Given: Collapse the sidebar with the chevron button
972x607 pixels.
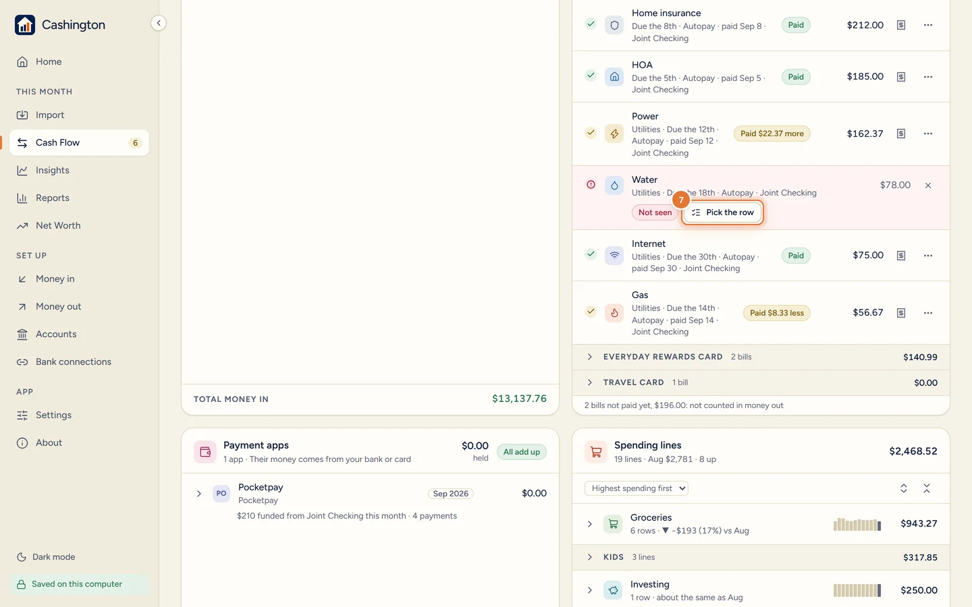Looking at the screenshot, I should point(159,24).
